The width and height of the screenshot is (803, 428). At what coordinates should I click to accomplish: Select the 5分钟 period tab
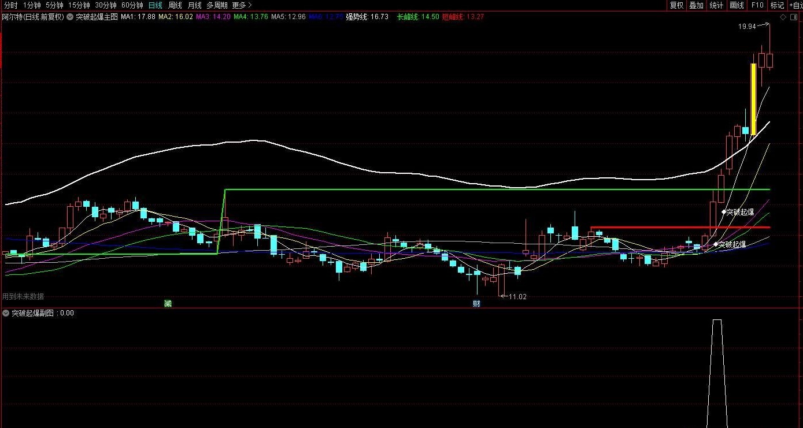click(x=54, y=5)
